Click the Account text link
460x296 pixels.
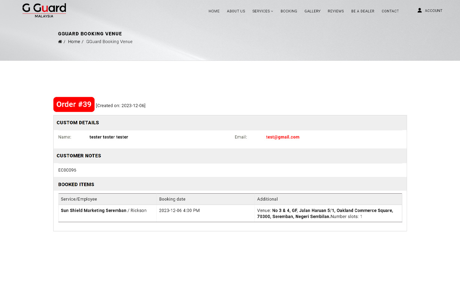(433, 11)
